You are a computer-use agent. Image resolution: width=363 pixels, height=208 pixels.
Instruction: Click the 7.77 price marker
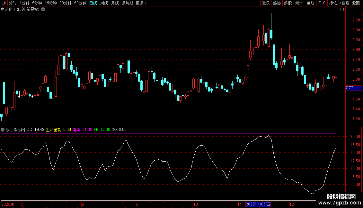click(x=353, y=88)
